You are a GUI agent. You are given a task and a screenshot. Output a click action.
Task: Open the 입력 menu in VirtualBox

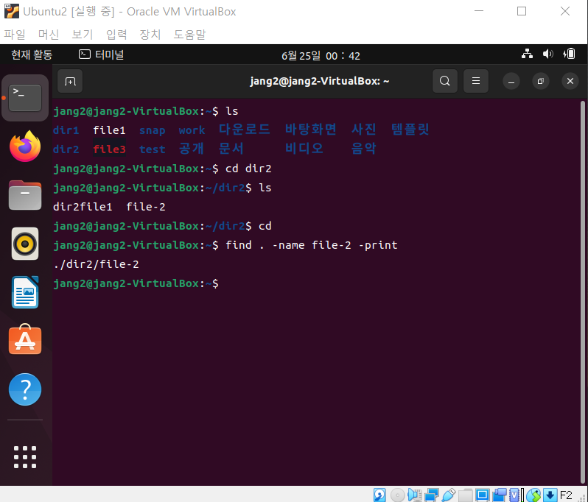116,35
